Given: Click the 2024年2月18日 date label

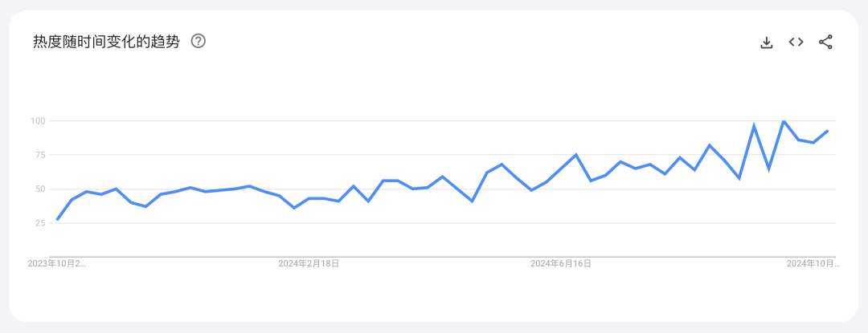Looking at the screenshot, I should tap(309, 264).
